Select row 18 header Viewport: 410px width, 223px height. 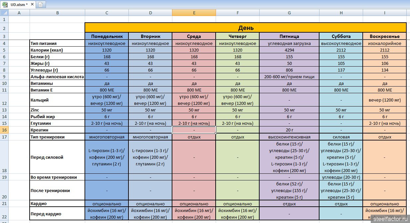(x=4, y=157)
